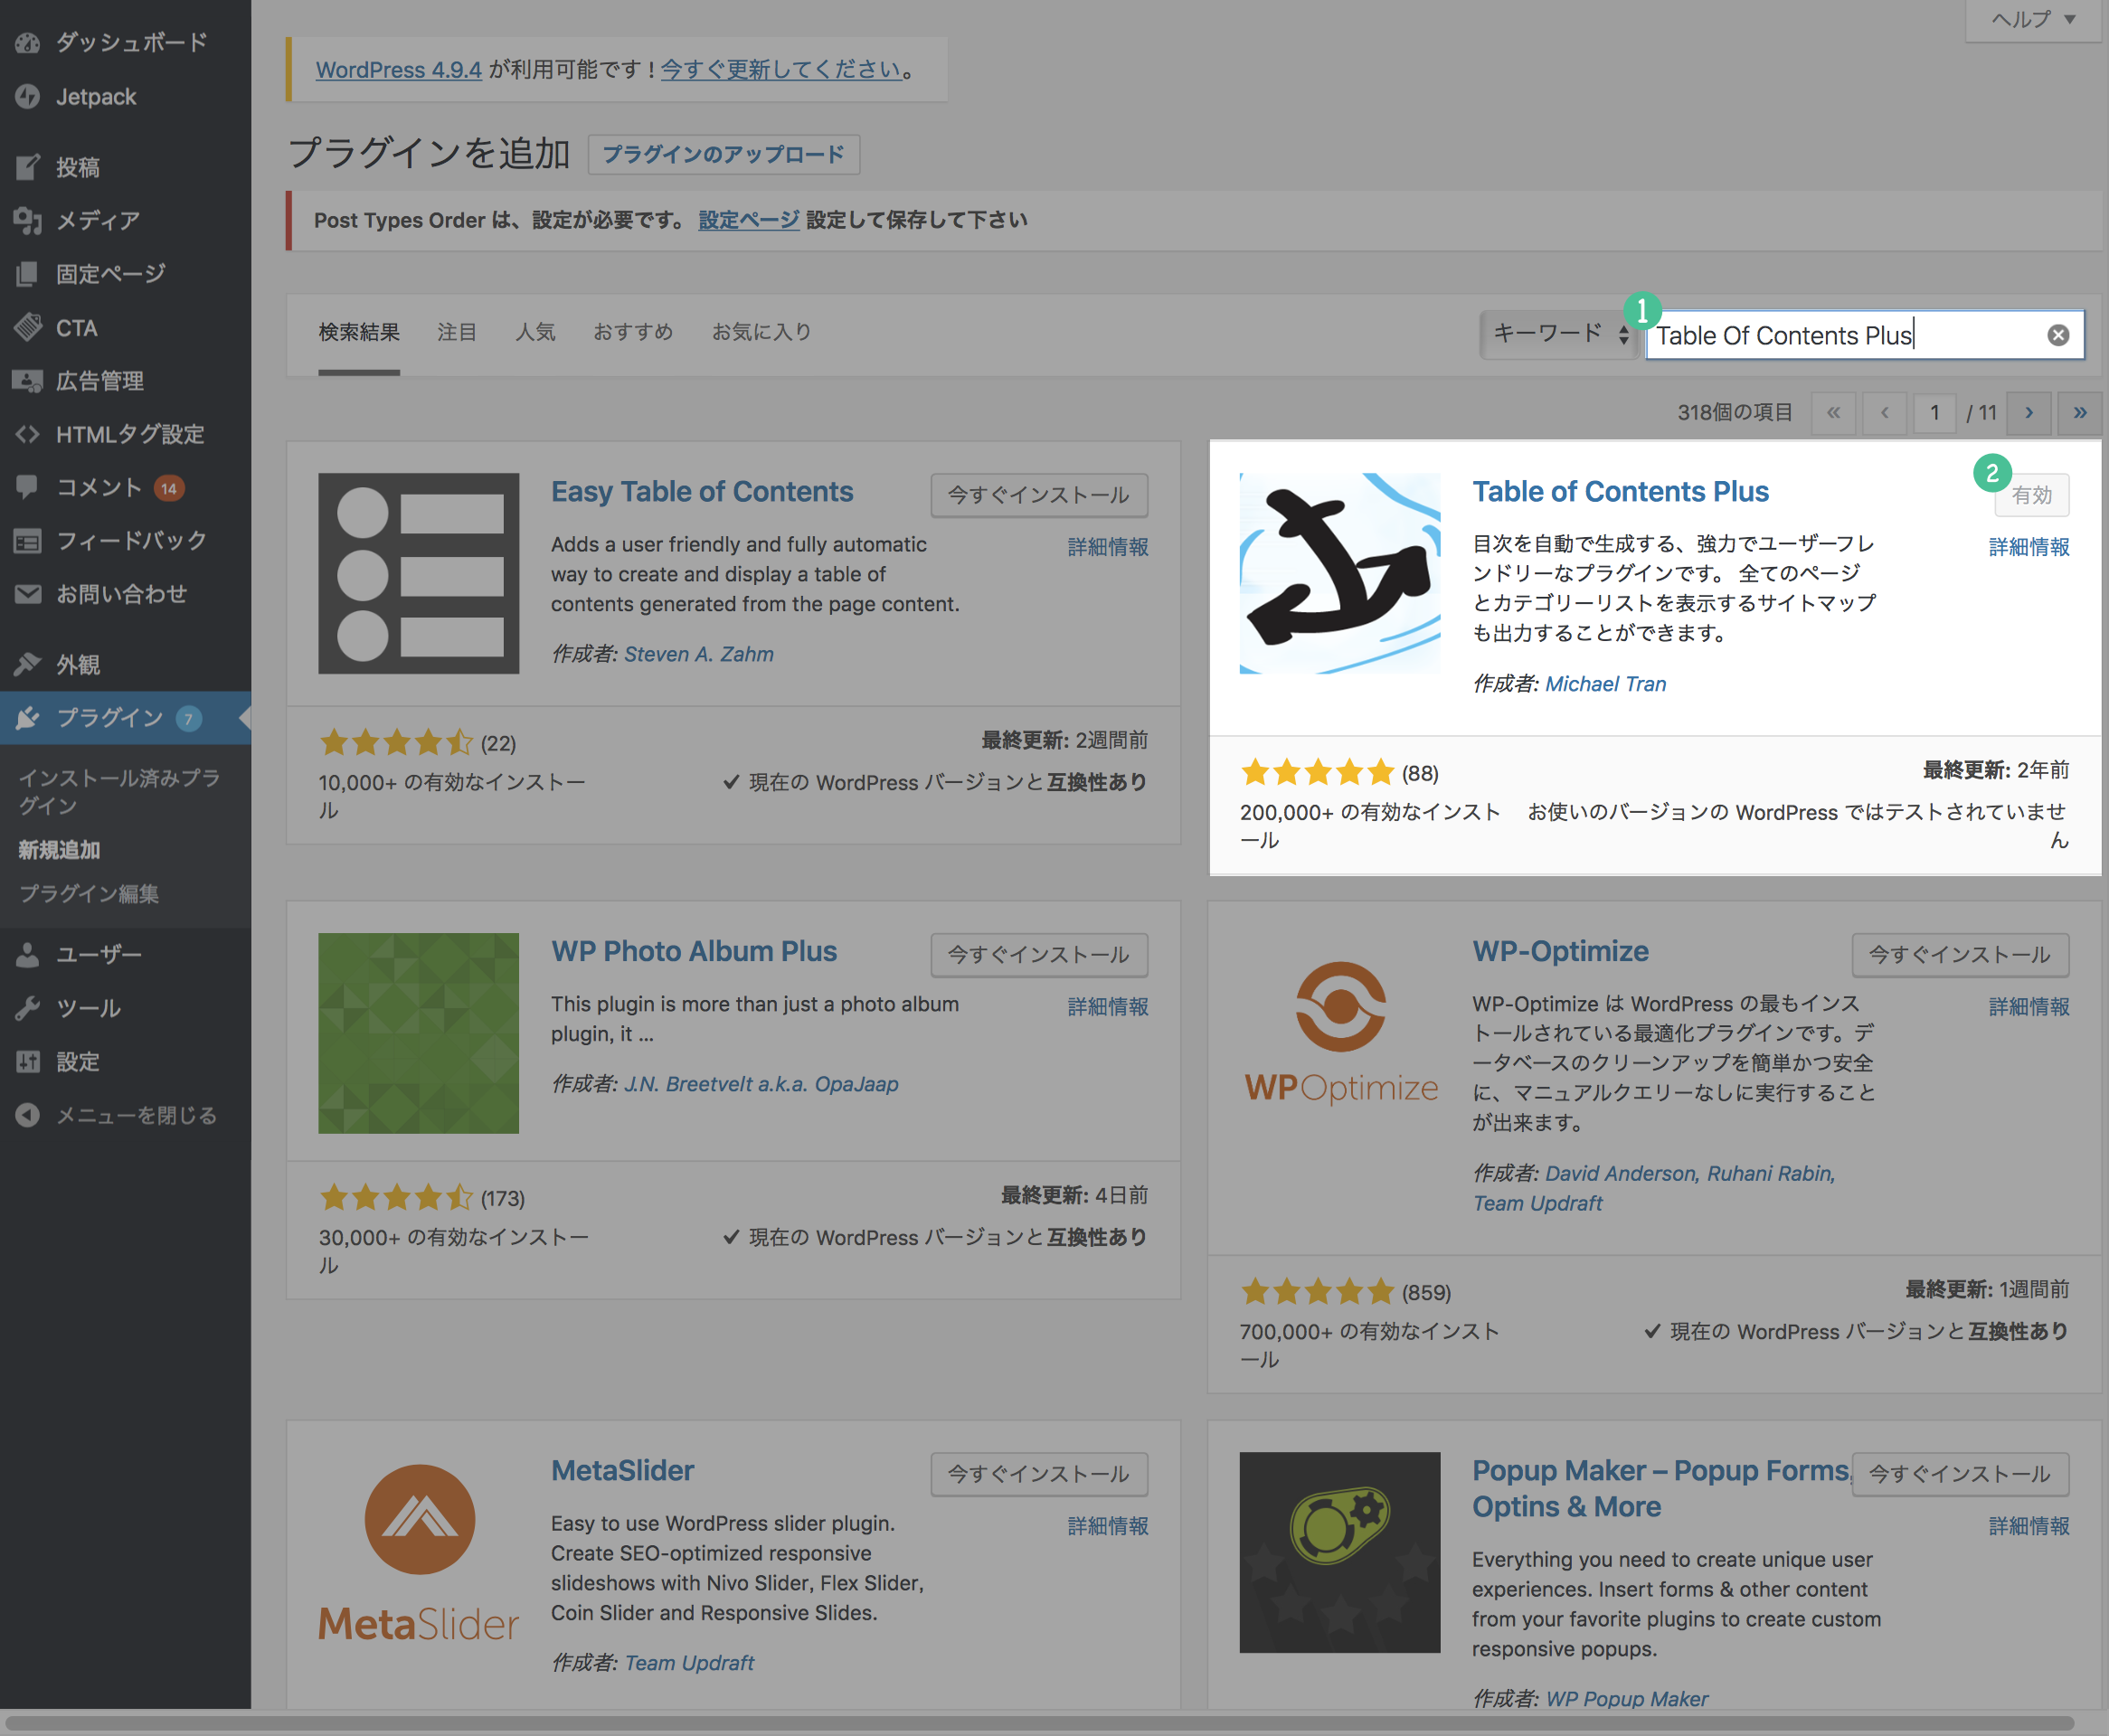This screenshot has width=2109, height=1736.
Task: Click author link Michael Tran
Action: (1606, 684)
